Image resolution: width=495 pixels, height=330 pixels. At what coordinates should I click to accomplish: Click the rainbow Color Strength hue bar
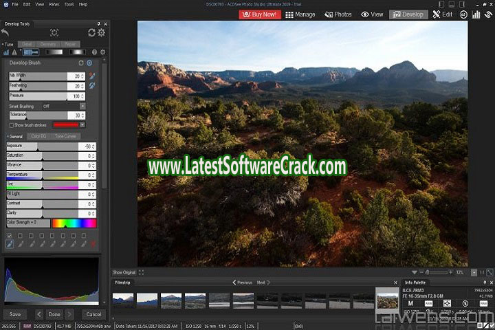click(74, 223)
